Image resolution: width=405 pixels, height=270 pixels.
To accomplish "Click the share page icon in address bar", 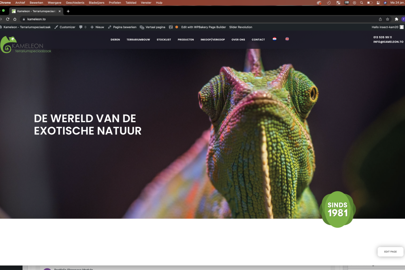I will [x=380, y=19].
